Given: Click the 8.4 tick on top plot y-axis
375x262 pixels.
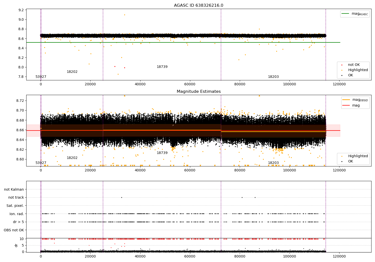Looking at the screenshot, I should coord(21,48).
